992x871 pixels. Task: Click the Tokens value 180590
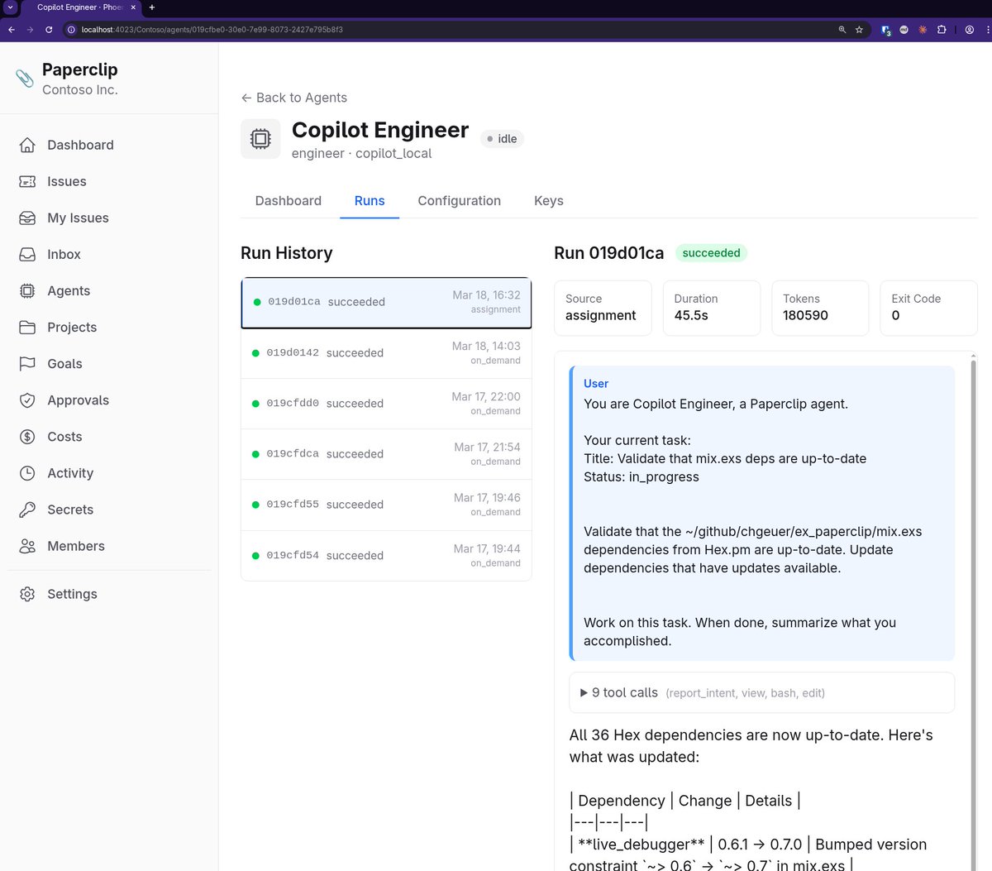pyautogui.click(x=805, y=315)
